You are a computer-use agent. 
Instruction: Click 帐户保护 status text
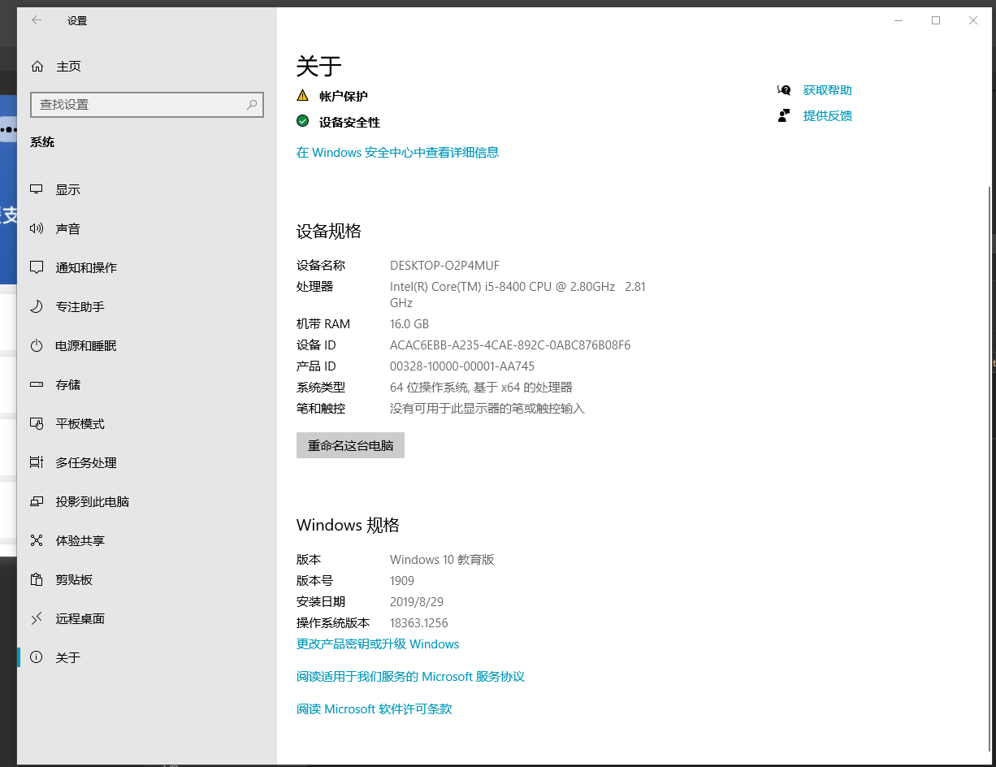pyautogui.click(x=343, y=96)
